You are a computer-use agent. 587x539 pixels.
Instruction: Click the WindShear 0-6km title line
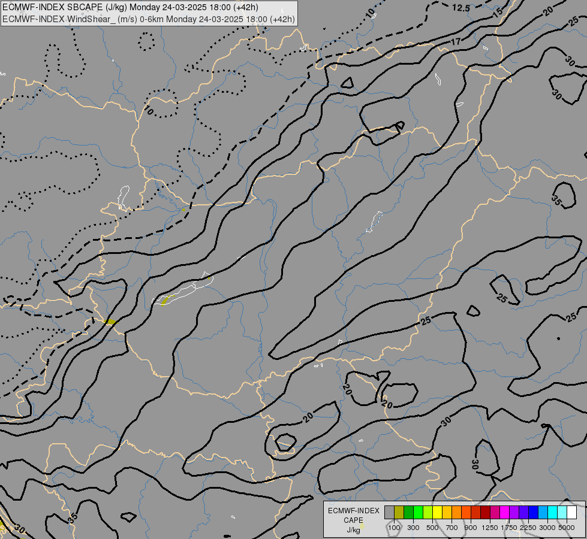(149, 19)
